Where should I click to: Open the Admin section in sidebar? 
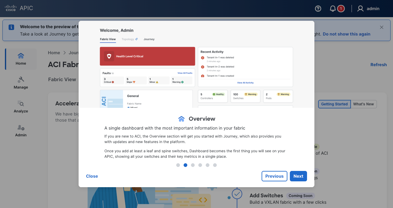[x=21, y=131]
